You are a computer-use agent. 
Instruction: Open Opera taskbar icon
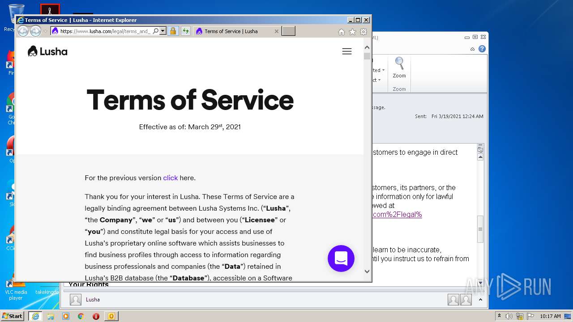click(x=96, y=316)
